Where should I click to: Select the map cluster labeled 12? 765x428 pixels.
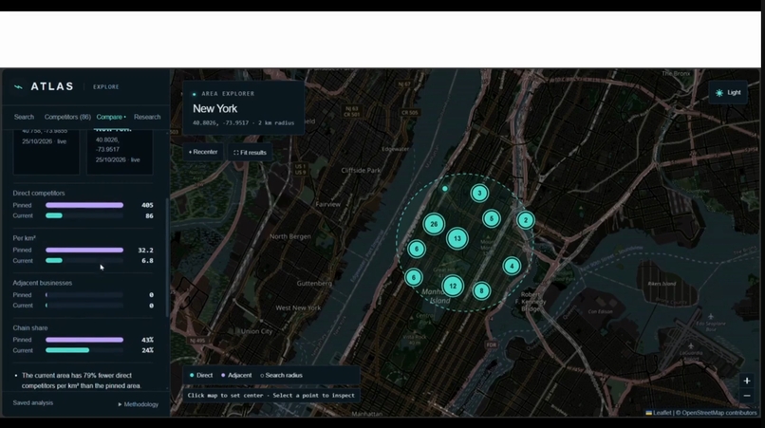click(453, 286)
